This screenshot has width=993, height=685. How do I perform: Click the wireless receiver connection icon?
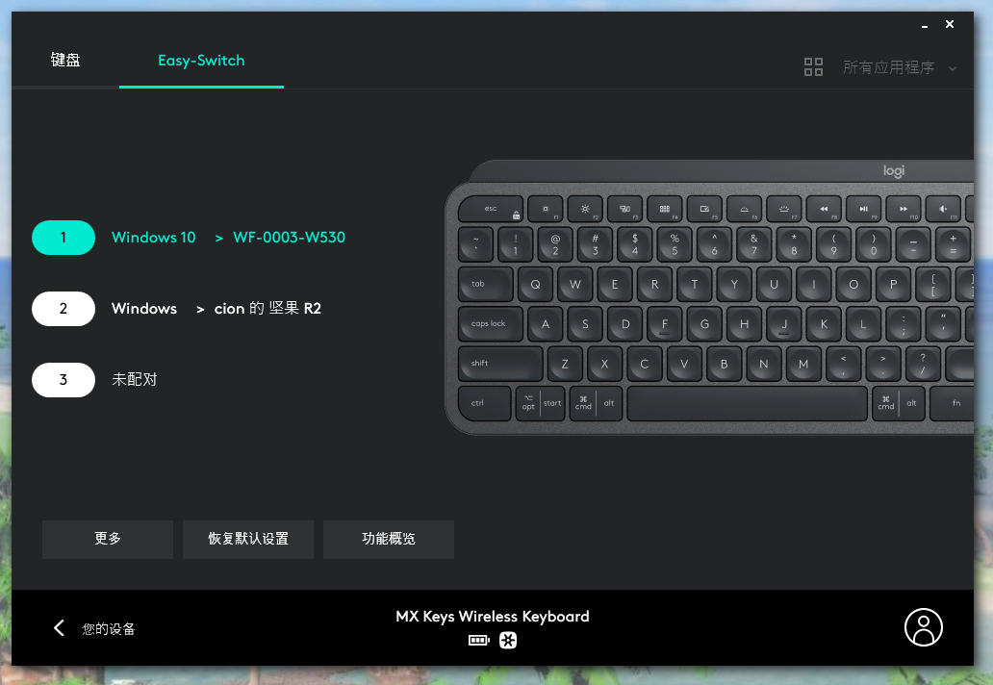(508, 641)
